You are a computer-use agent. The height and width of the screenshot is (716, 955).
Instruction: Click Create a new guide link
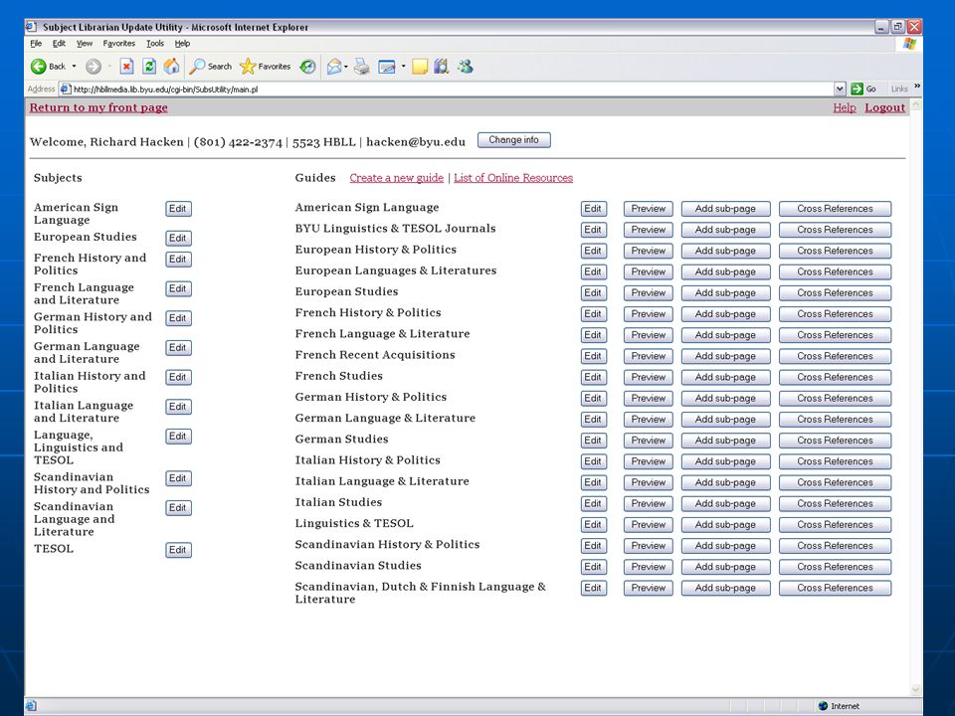[x=397, y=178]
